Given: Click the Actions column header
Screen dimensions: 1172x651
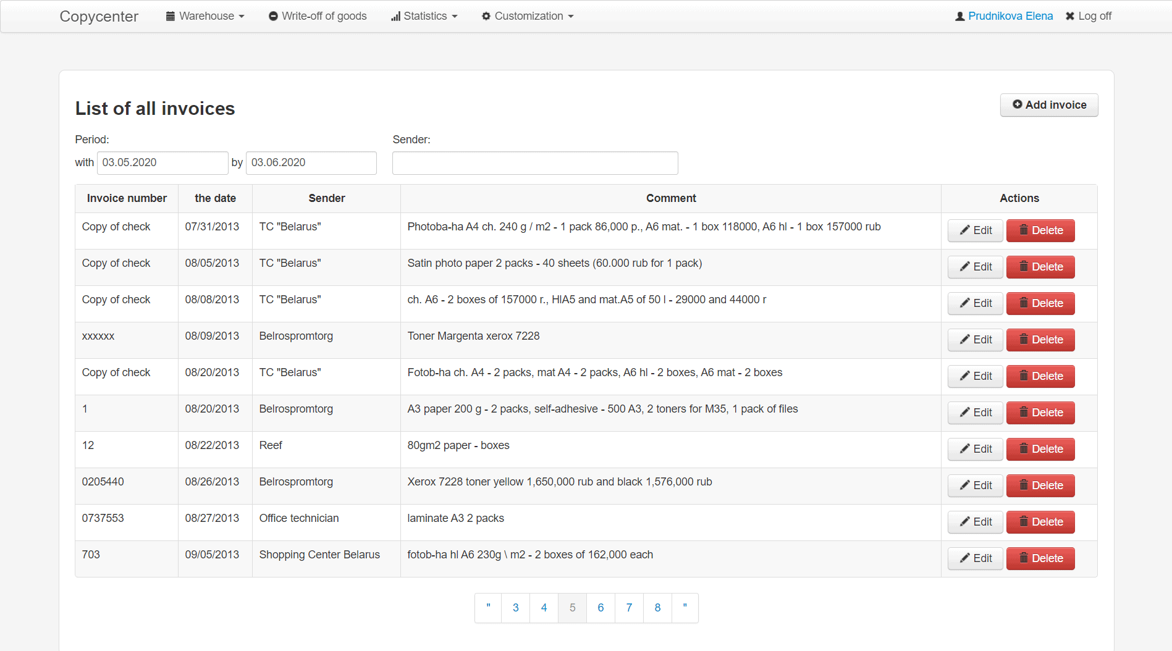Looking at the screenshot, I should (1019, 198).
